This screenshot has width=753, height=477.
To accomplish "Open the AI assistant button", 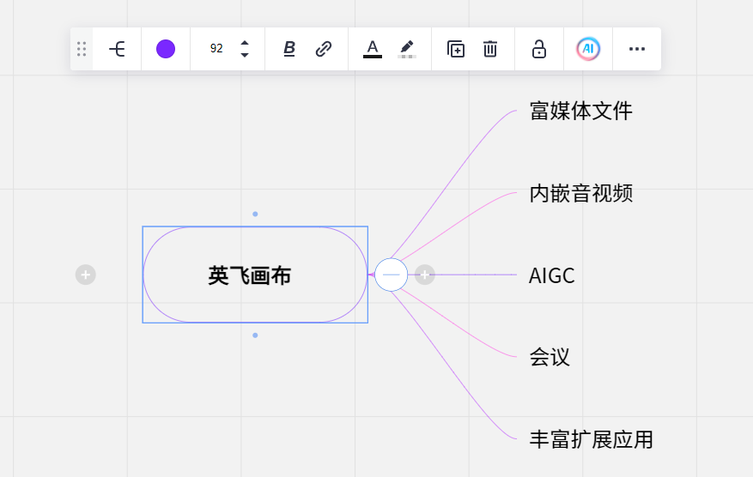I will tap(588, 49).
